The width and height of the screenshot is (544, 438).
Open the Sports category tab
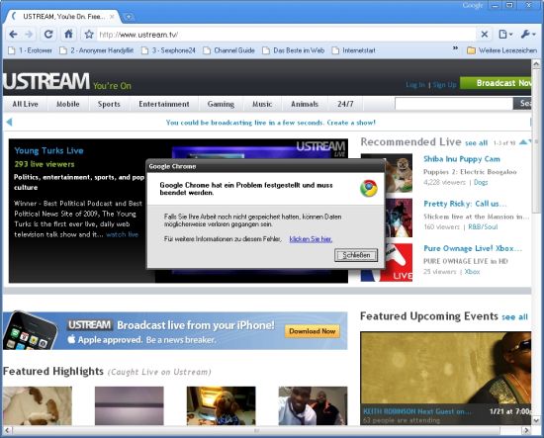coord(109,104)
